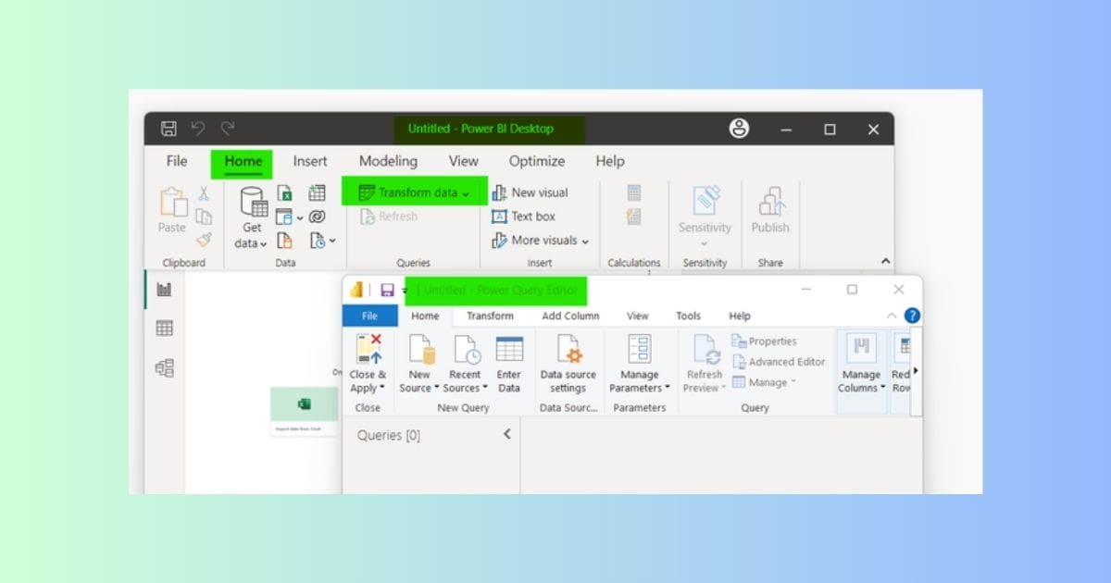
Task: Open the Recent sources dropdown in Power BI Desktop
Action: (331, 242)
